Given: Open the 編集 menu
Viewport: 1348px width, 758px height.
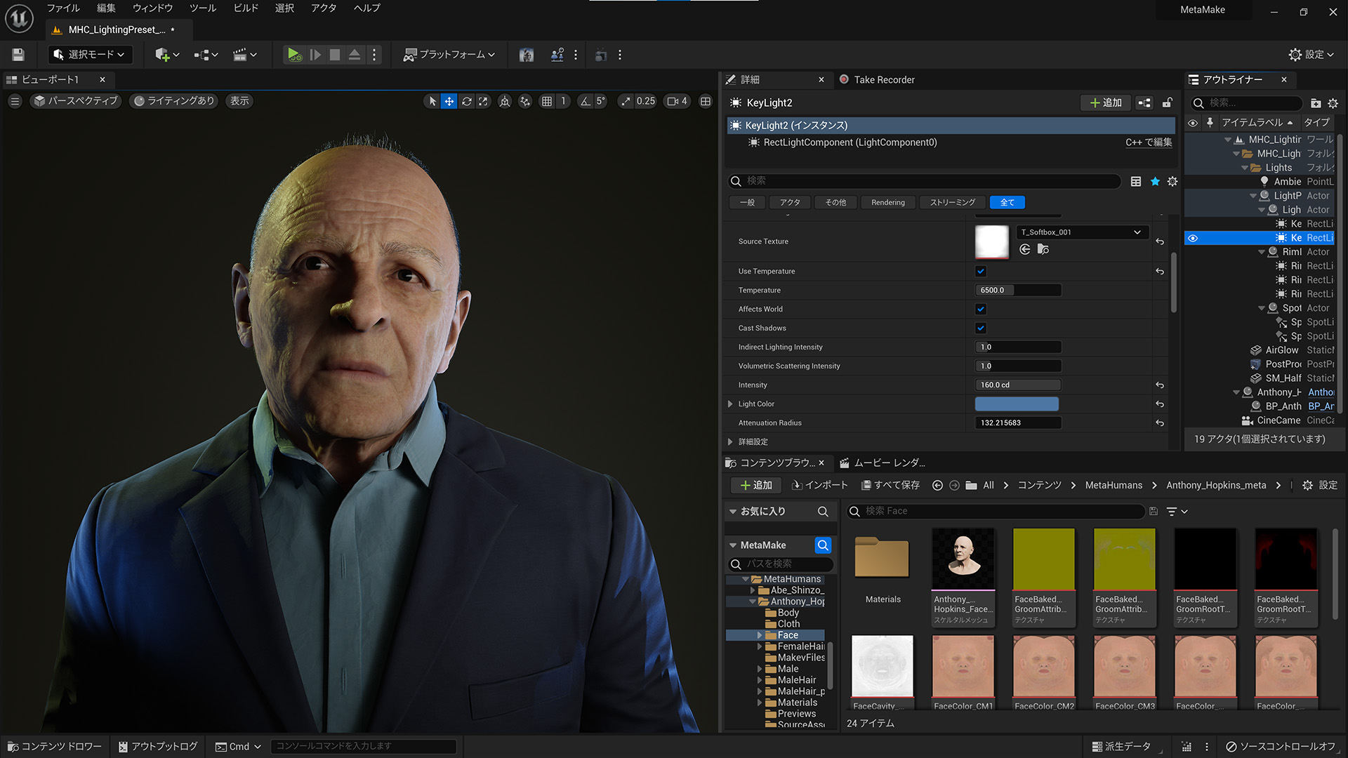Looking at the screenshot, I should (106, 8).
